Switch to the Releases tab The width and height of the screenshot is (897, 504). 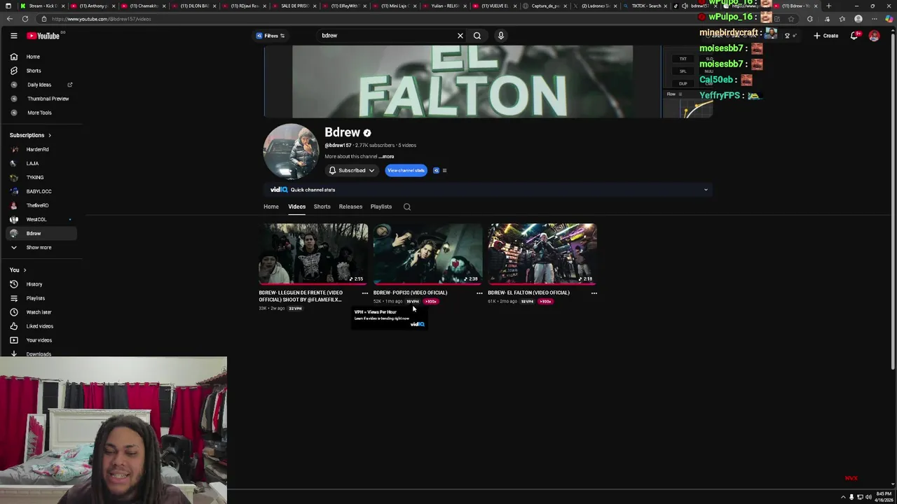[x=350, y=206]
